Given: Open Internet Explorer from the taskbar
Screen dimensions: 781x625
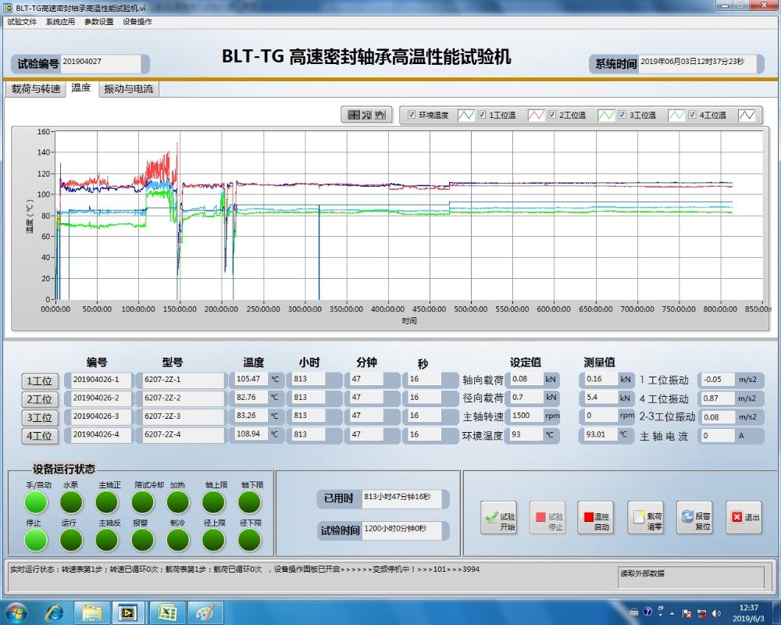Looking at the screenshot, I should [x=55, y=612].
